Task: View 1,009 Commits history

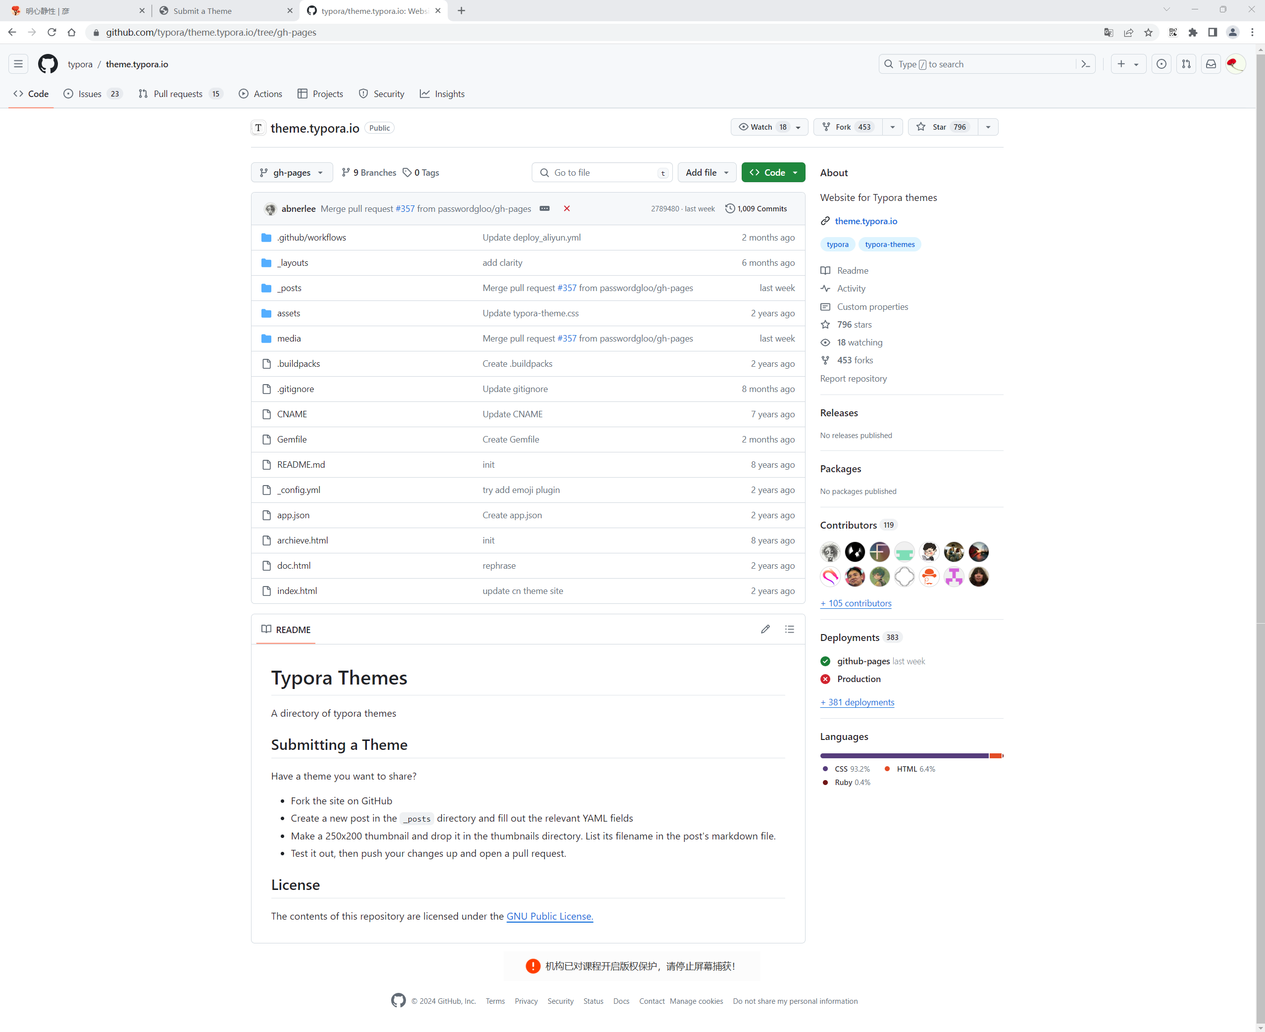Action: point(756,209)
